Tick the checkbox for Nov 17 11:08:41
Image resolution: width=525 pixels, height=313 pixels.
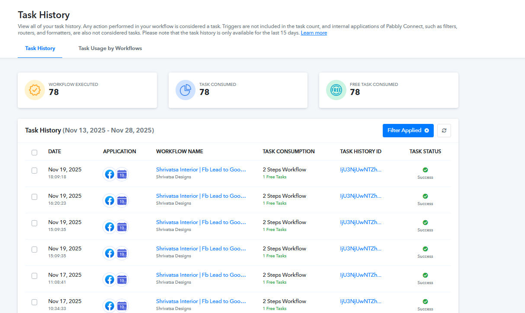(35, 276)
